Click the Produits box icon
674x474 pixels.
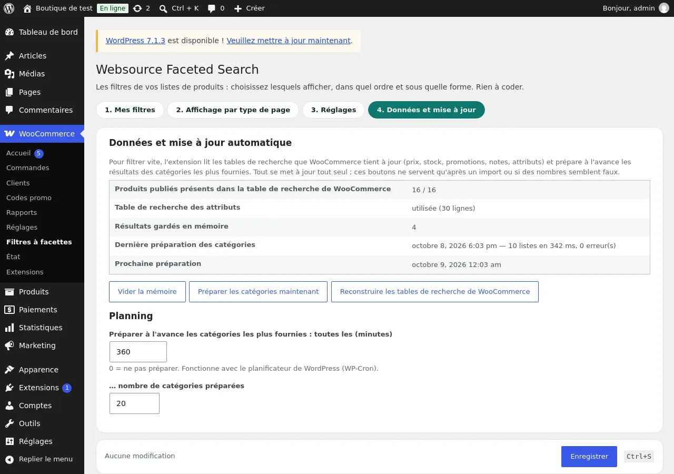click(9, 292)
